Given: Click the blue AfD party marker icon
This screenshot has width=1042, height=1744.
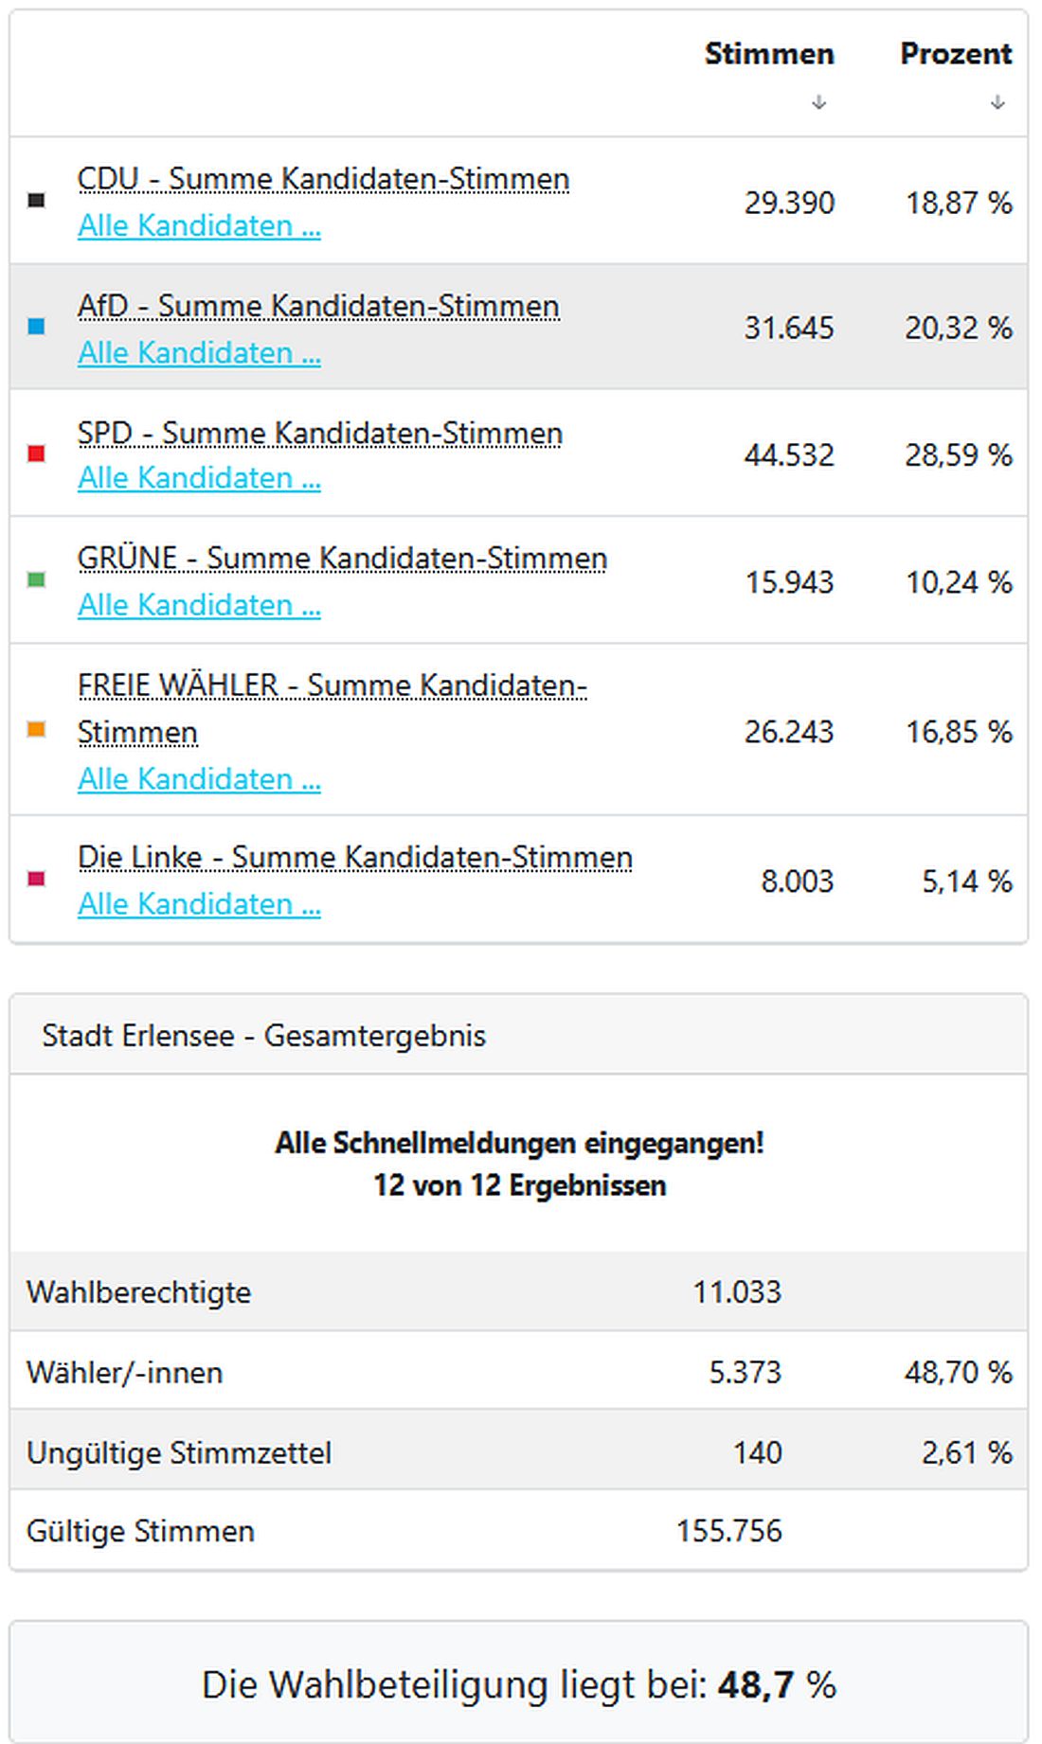Looking at the screenshot, I should point(35,329).
